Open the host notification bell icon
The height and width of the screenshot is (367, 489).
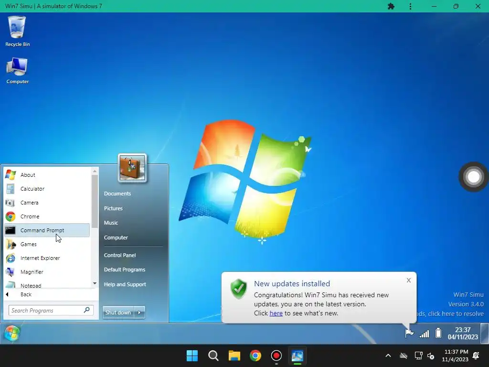point(476,356)
